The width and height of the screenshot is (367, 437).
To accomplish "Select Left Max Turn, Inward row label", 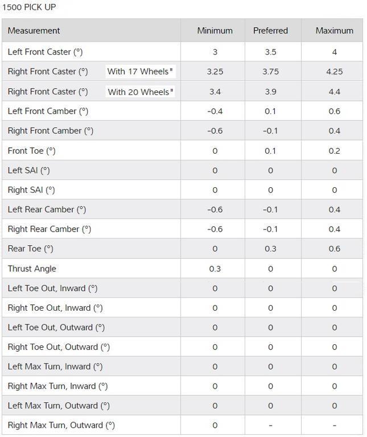I will 55,366.
